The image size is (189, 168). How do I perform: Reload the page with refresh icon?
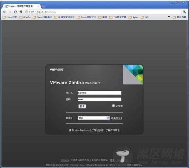[15, 12]
